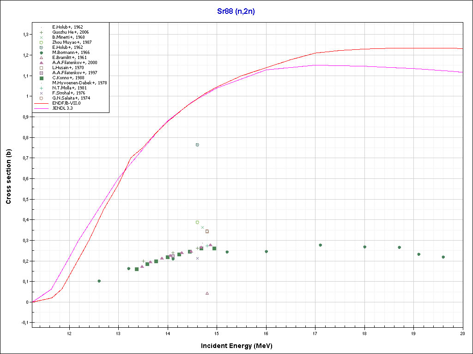This screenshot has width=473, height=354.
Task: Select the F.Strohal+ 1976 cross legend marker
Action: [41, 93]
